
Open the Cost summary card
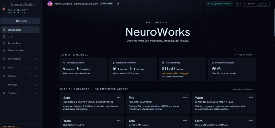[183, 70]
